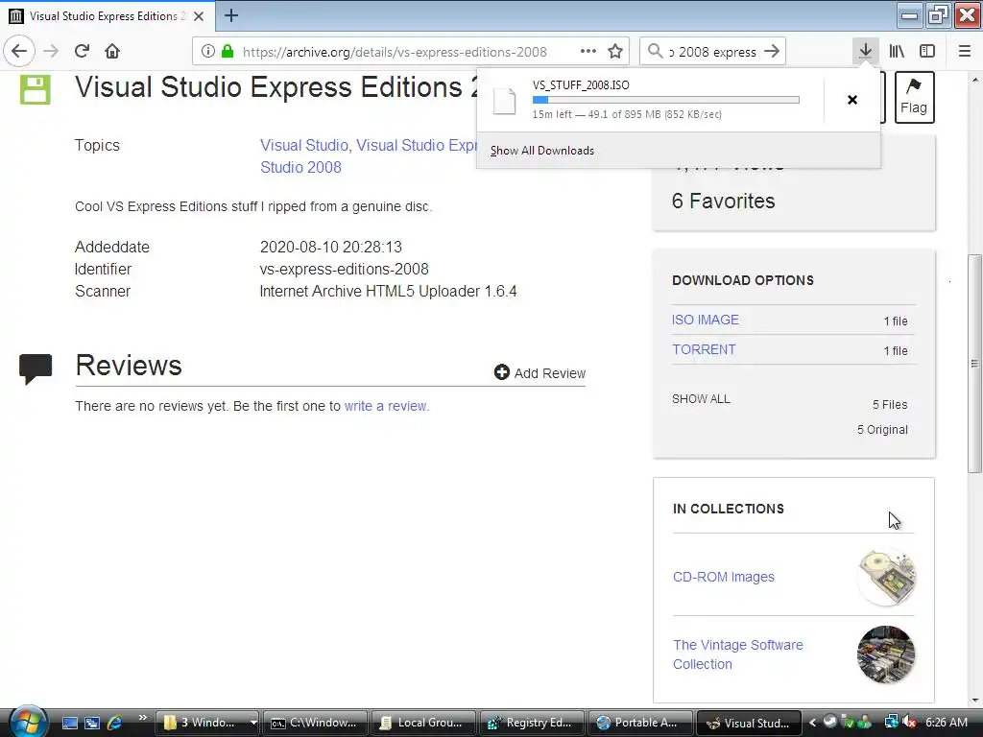Toggle the downloads panel arrow button

pos(865,52)
